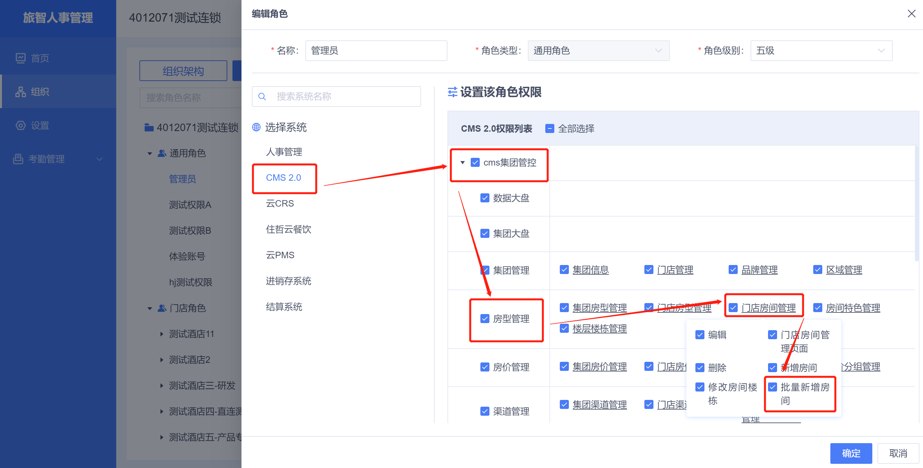Select the hj测试权限 role

click(190, 282)
